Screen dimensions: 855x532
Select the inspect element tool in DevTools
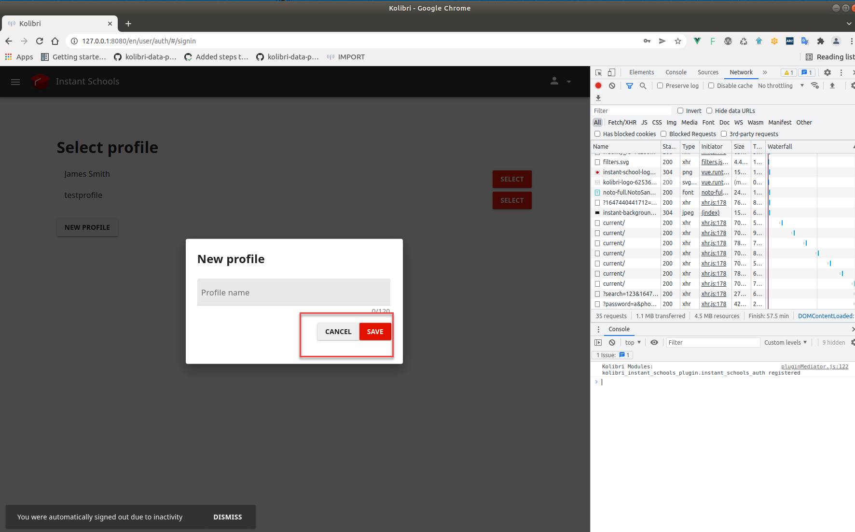click(598, 72)
